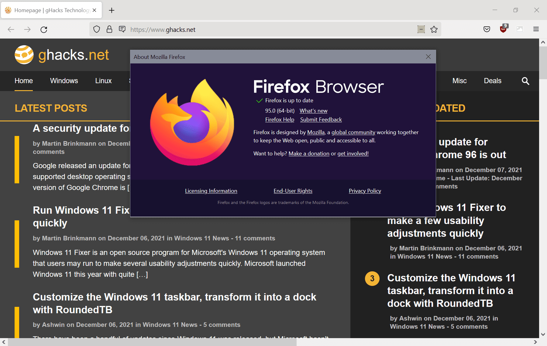Image resolution: width=547 pixels, height=346 pixels.
Task: Open End-User Rights link
Action: click(293, 191)
